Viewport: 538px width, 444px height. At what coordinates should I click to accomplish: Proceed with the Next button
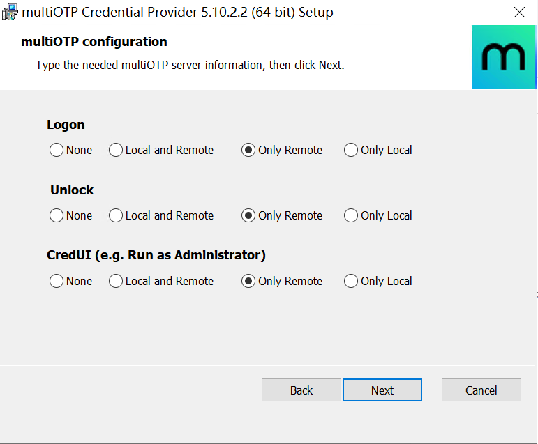pos(382,390)
